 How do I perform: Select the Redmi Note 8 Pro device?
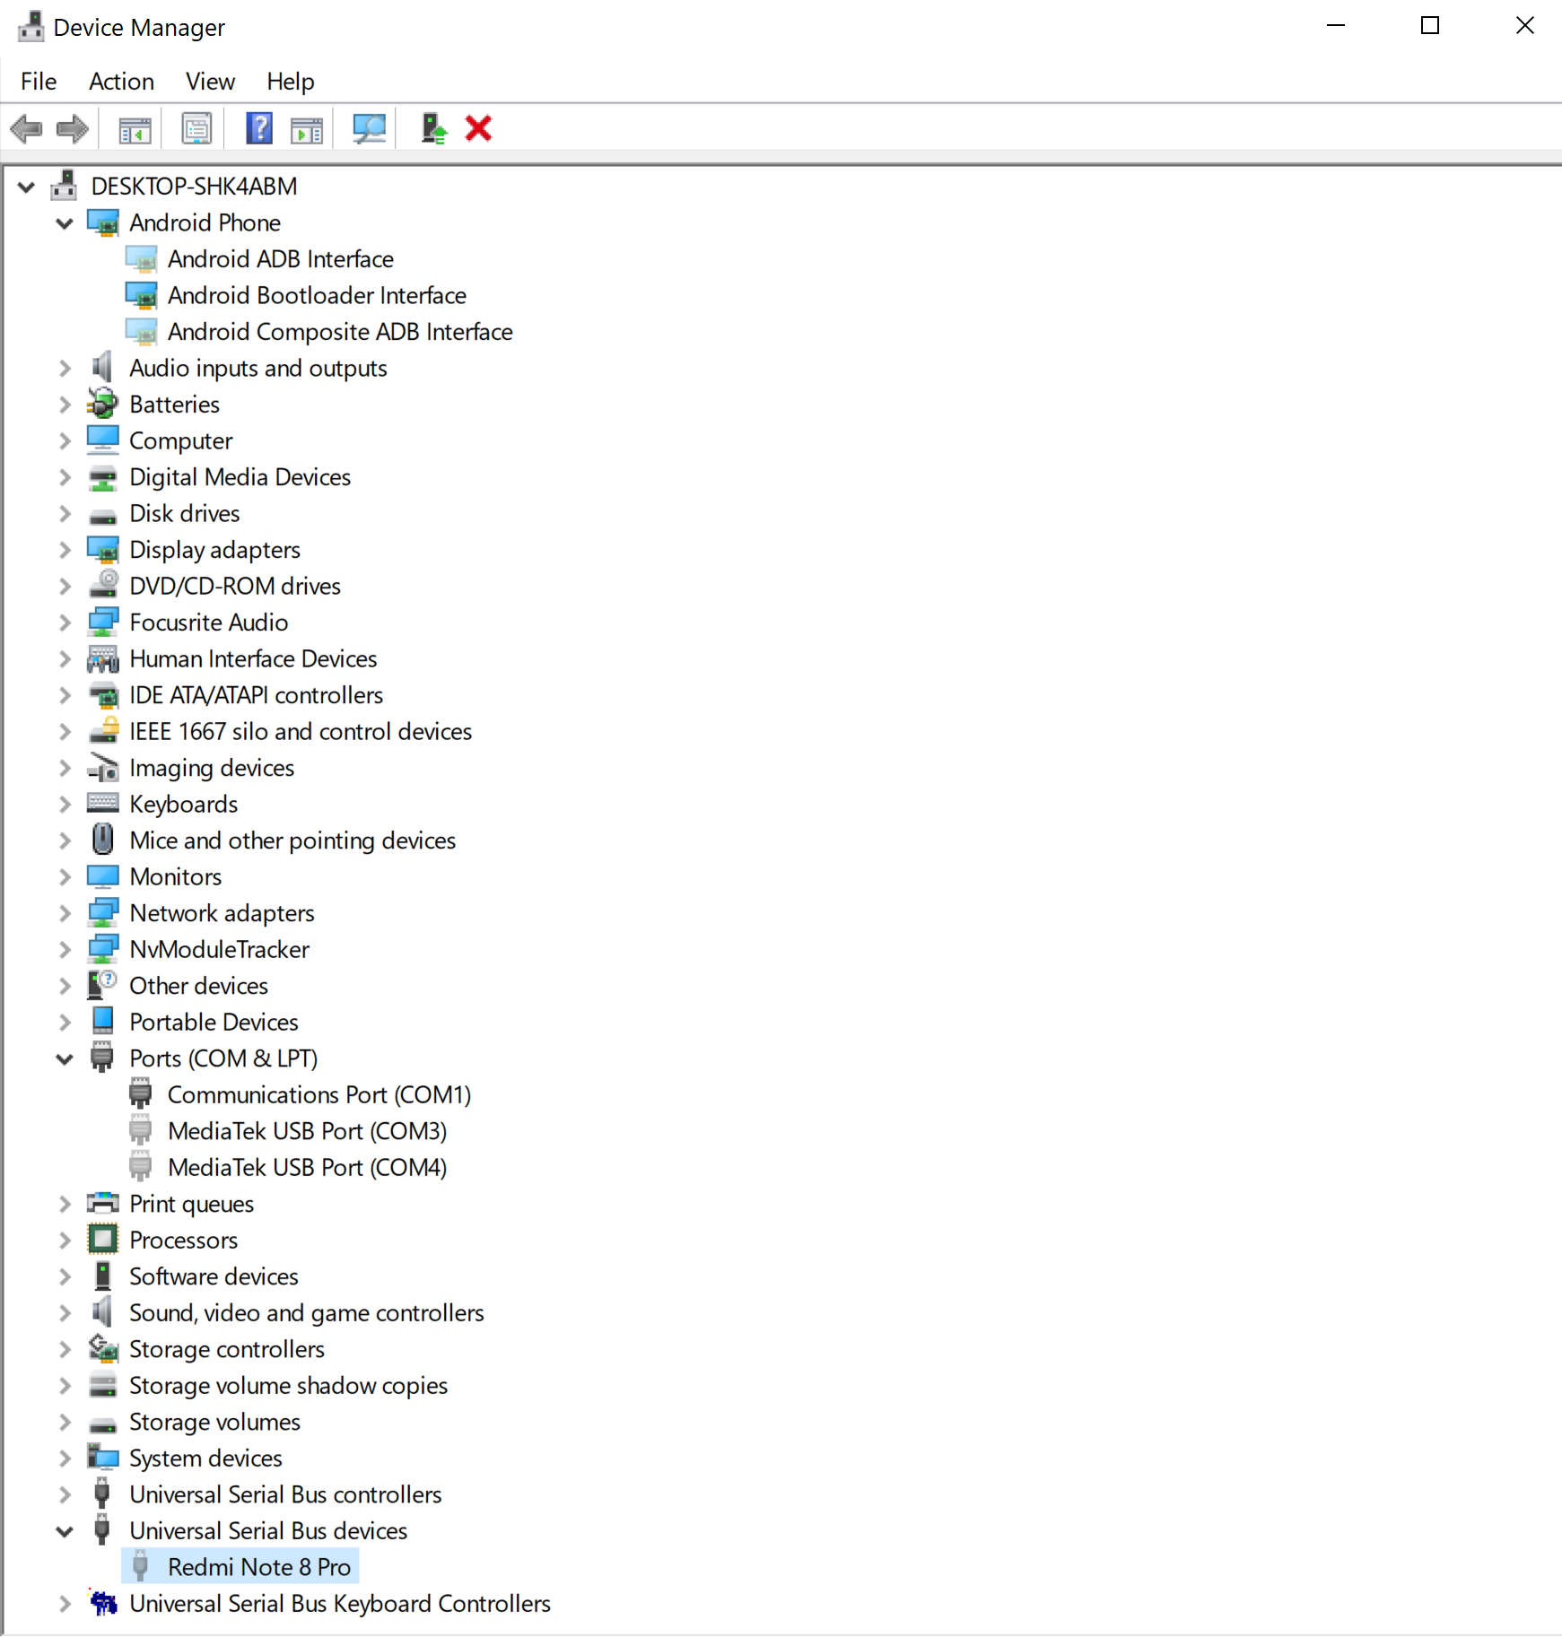[258, 1568]
